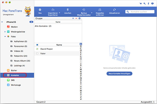The height and width of the screenshot is (104, 157).
Task: Click the key register icon
Action: [x=144, y=4]
